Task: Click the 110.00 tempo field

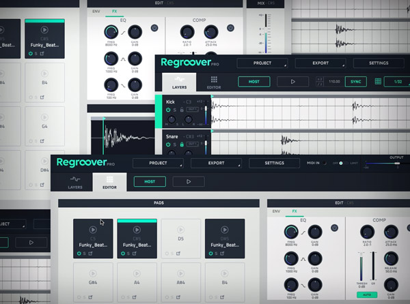Action: click(336, 81)
